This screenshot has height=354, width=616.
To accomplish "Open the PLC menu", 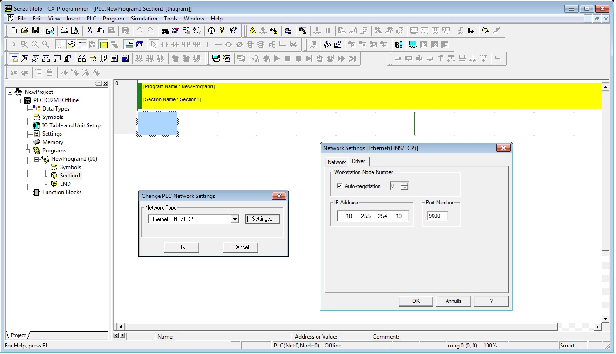I will [91, 19].
